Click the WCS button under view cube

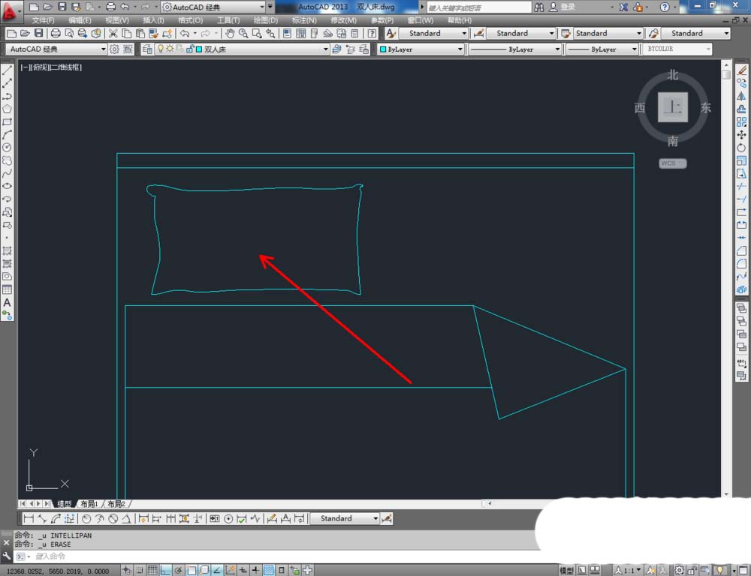tap(672, 163)
